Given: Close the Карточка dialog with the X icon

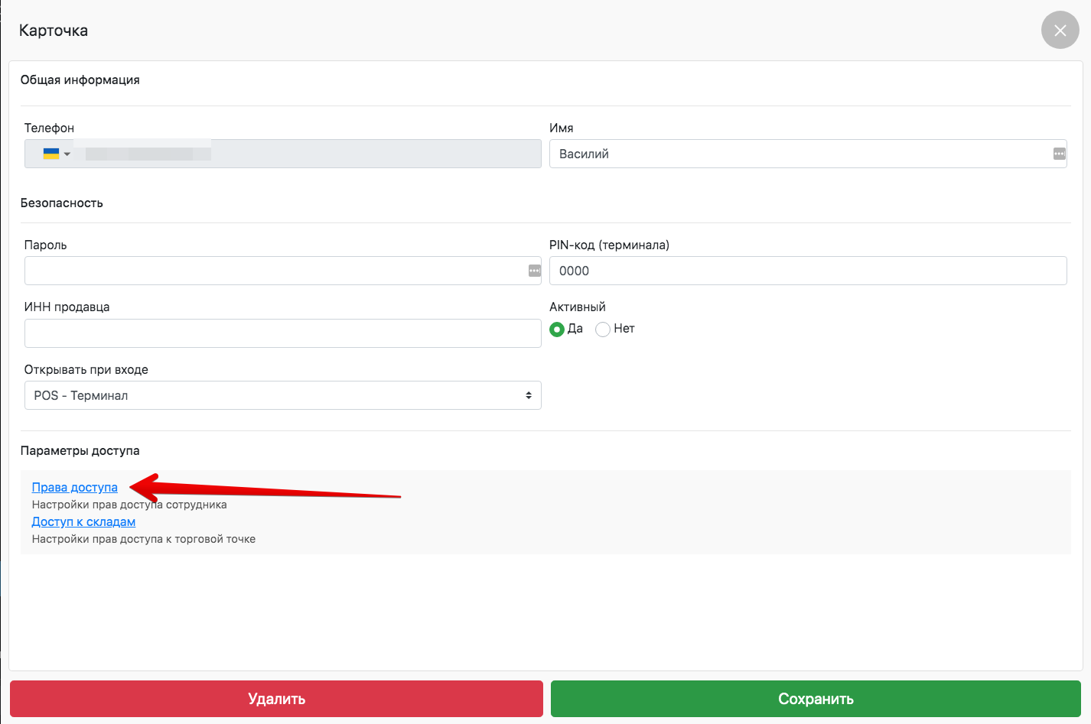Looking at the screenshot, I should [x=1060, y=31].
